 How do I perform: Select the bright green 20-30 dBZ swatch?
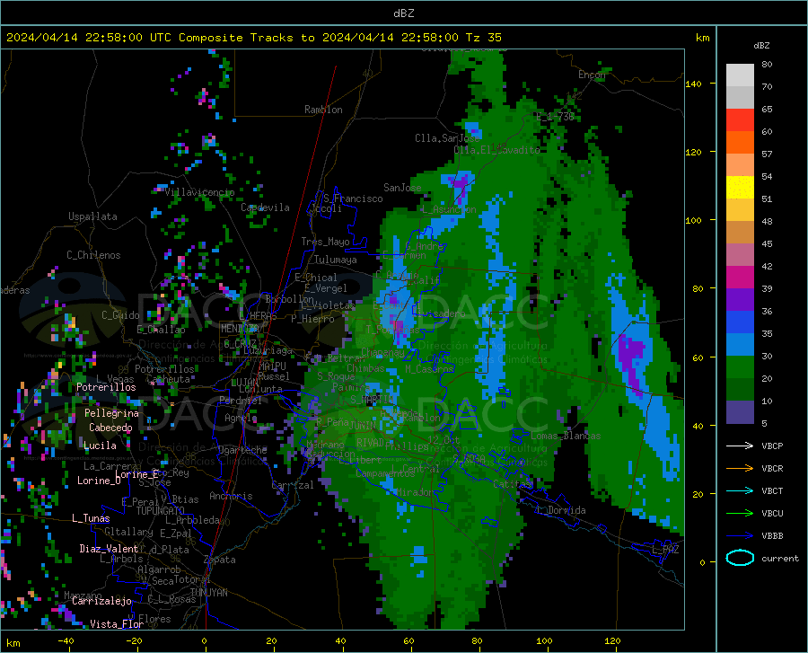pyautogui.click(x=740, y=367)
